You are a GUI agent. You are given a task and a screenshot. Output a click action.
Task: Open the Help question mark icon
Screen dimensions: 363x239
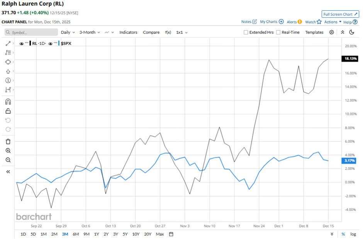[355, 22]
